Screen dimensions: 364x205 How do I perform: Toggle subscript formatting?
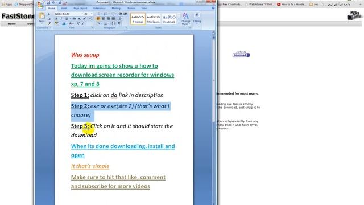click(x=79, y=19)
